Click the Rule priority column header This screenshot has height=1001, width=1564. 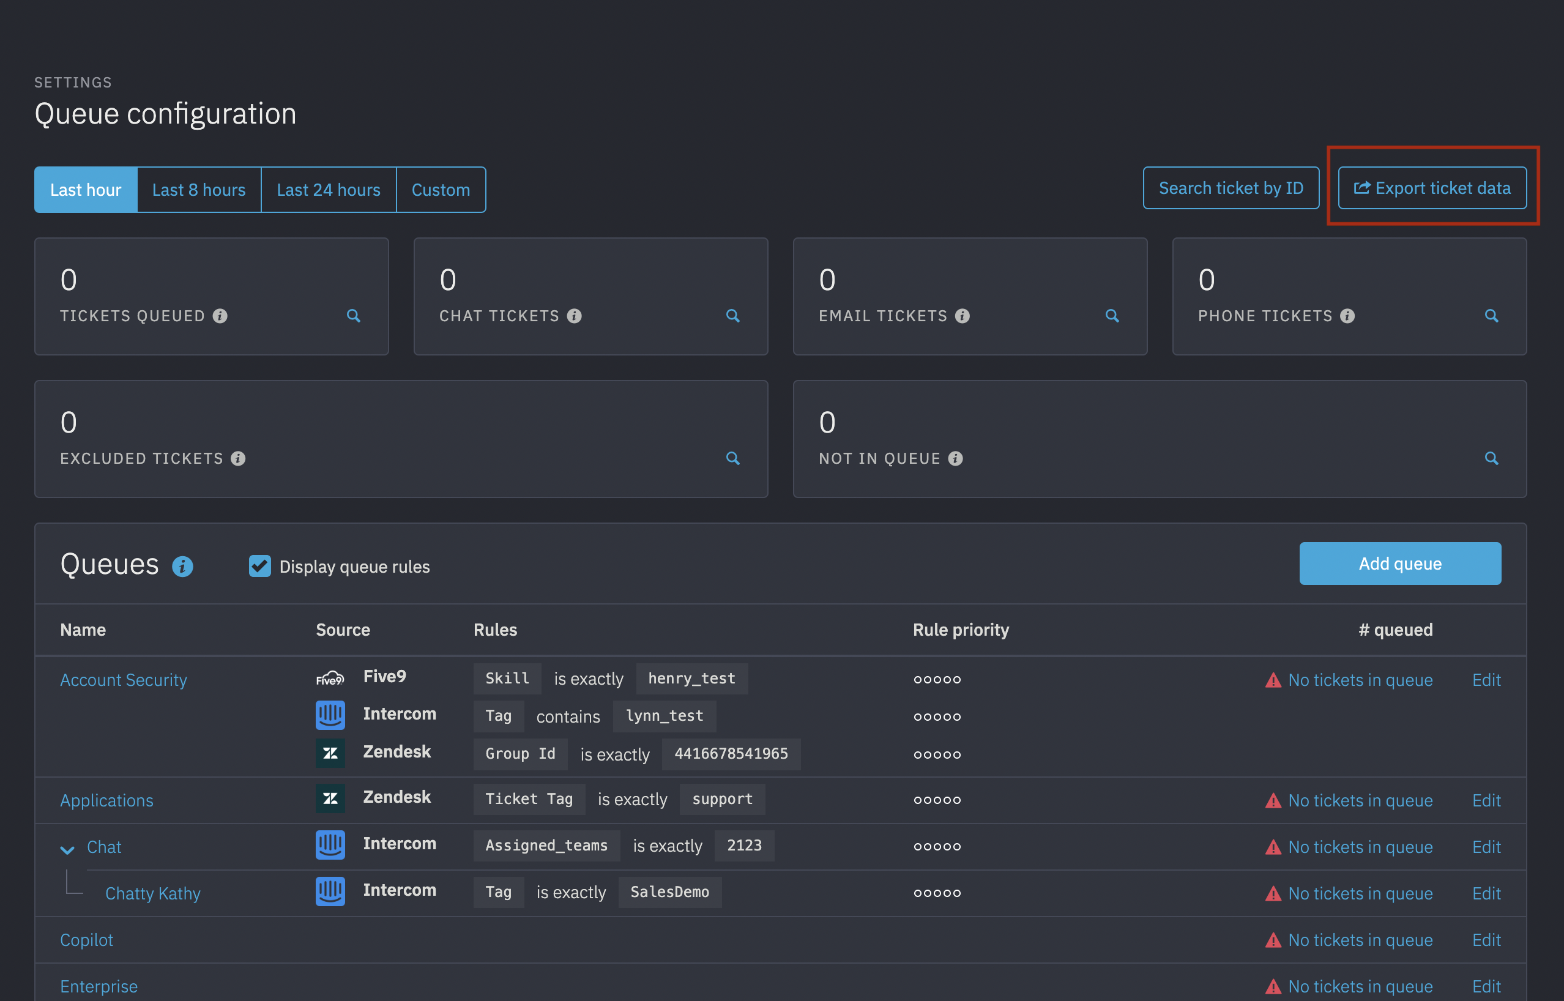tap(961, 630)
